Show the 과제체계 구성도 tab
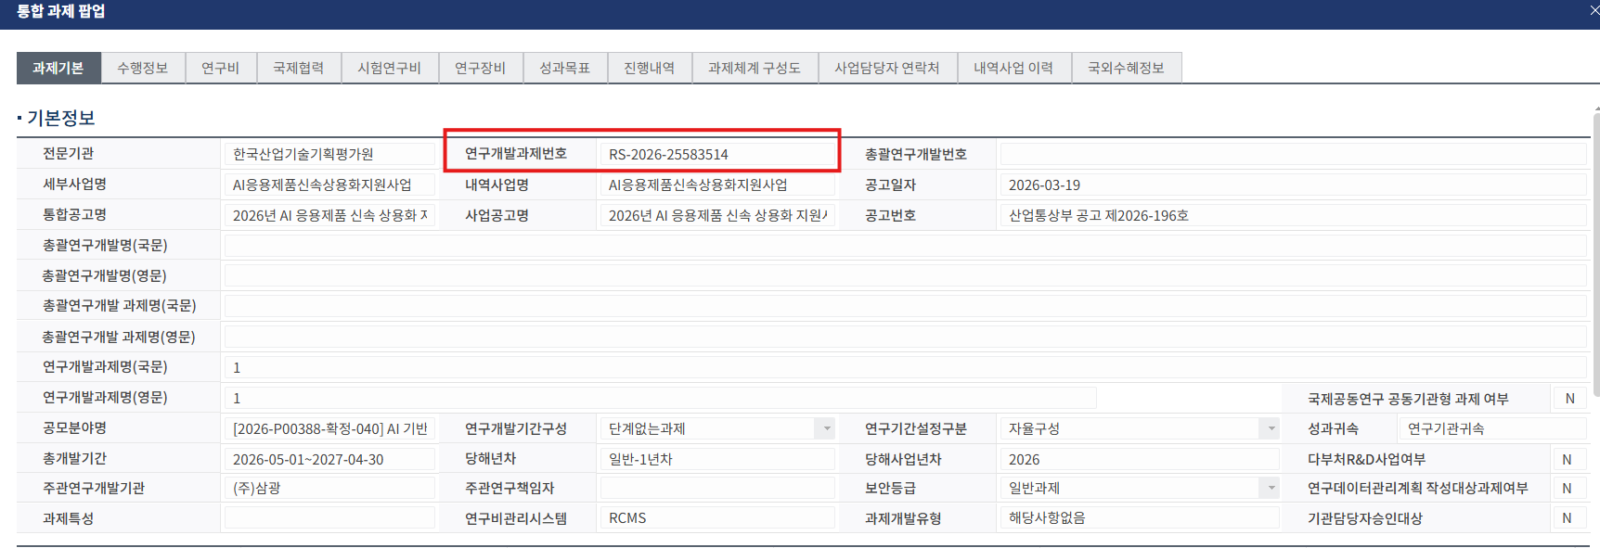Image resolution: width=1600 pixels, height=548 pixels. [x=755, y=68]
